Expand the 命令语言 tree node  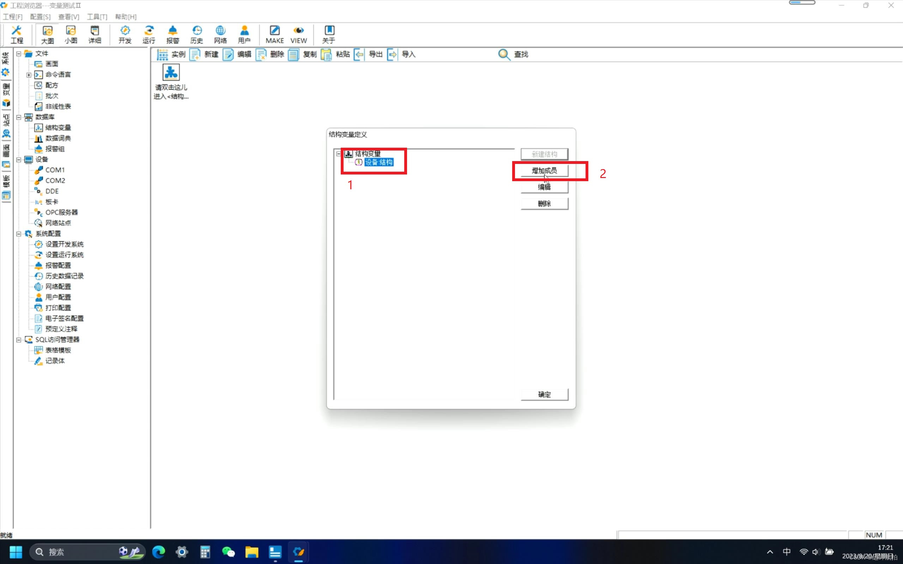pyautogui.click(x=29, y=75)
